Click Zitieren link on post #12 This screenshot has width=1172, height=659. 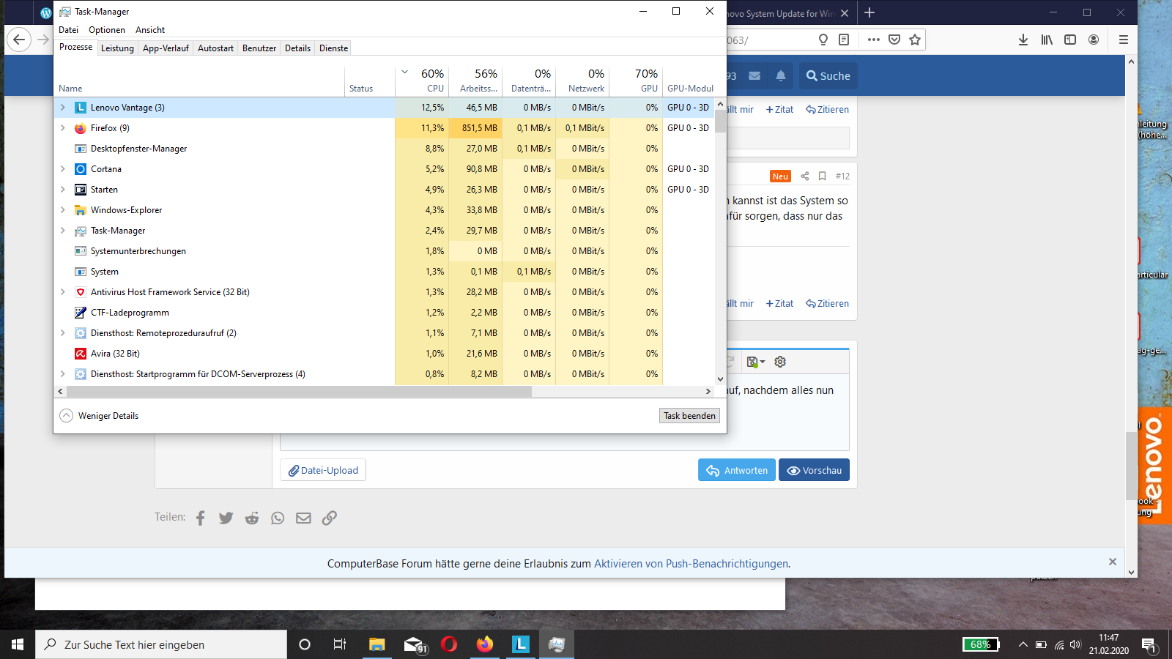click(827, 303)
